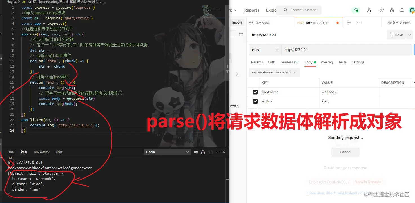Open the x-www-form-urlencoded dropdown
The width and height of the screenshot is (415, 203).
pyautogui.click(x=273, y=72)
